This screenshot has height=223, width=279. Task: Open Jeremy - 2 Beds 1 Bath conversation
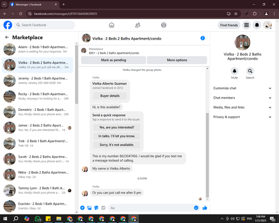click(37, 81)
